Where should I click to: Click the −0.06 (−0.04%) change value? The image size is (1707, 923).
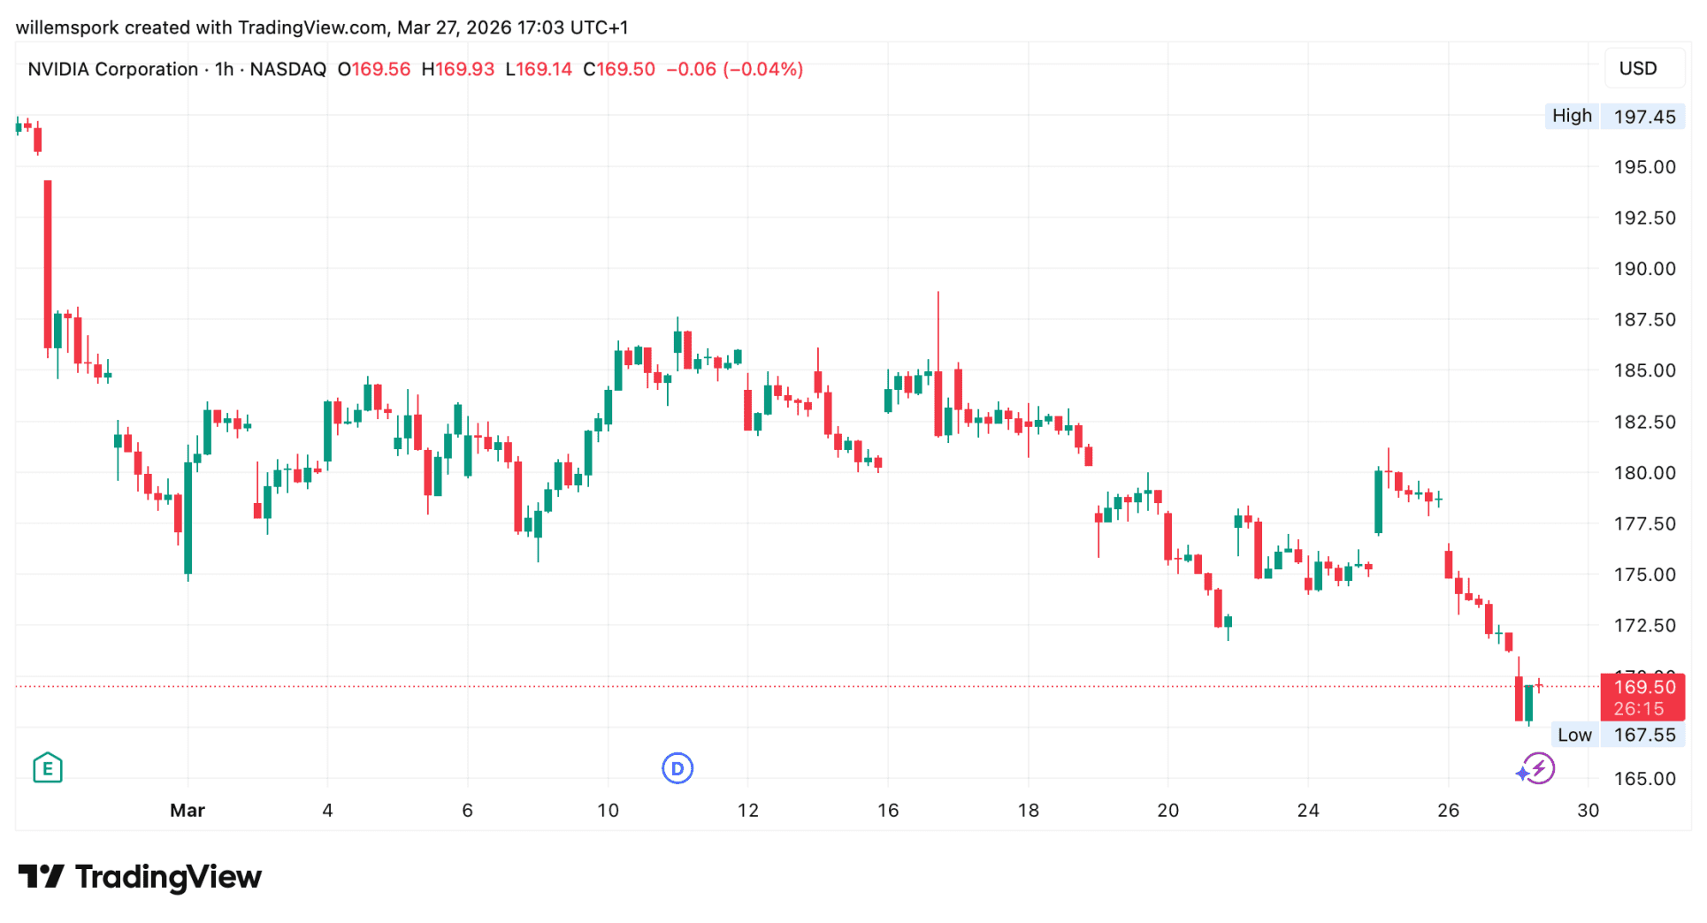[x=734, y=69]
